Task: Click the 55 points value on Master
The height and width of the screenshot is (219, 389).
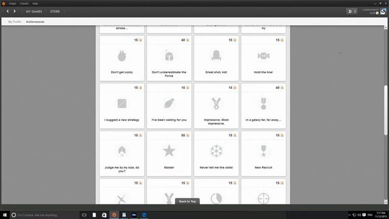Action: (x=183, y=135)
